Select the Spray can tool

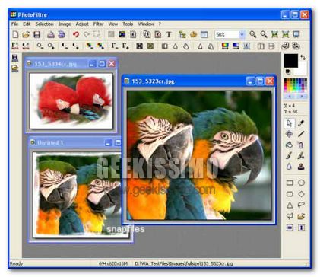tap(301, 145)
